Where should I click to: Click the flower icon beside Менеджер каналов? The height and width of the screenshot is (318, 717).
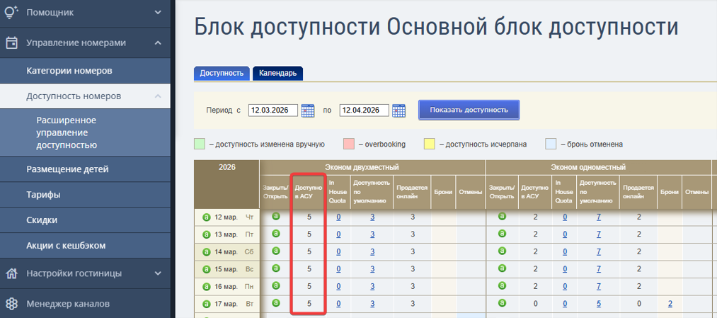click(11, 303)
